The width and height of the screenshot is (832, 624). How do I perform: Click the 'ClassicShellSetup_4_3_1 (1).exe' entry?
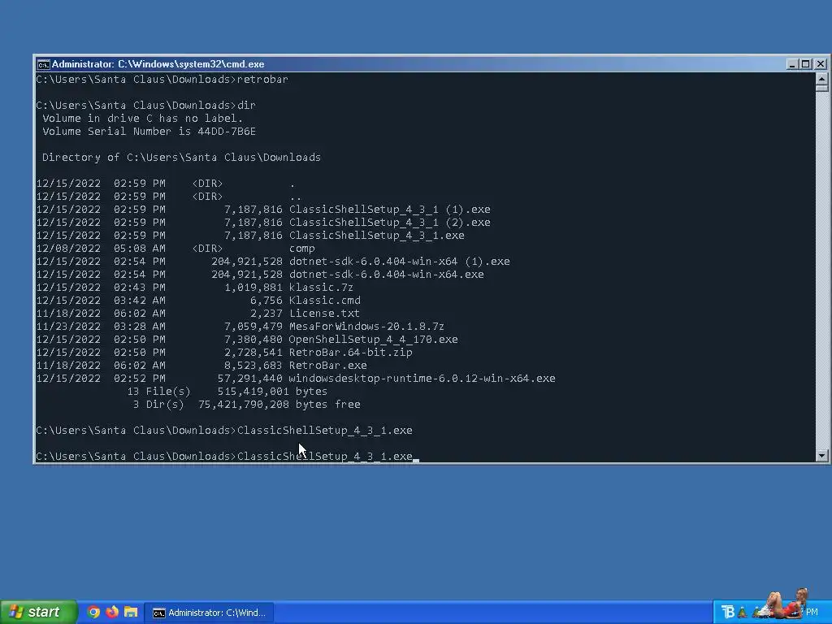coord(389,210)
